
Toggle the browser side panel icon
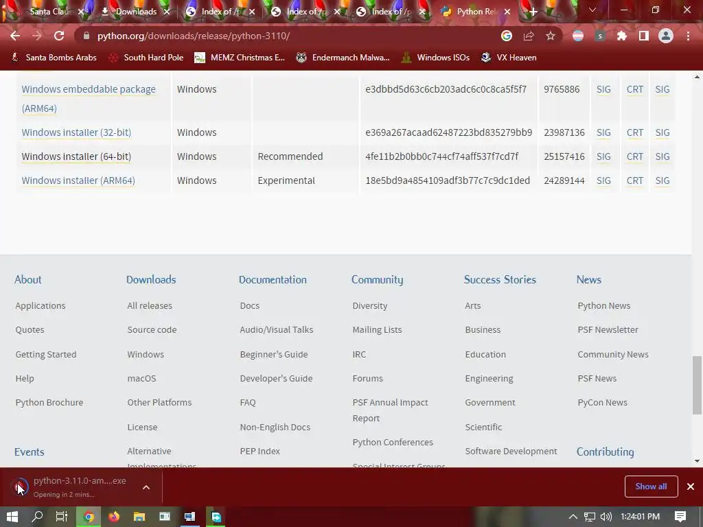pyautogui.click(x=644, y=36)
